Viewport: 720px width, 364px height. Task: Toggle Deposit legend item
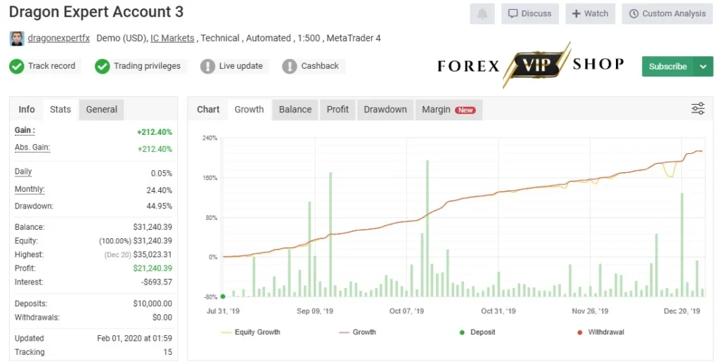(x=477, y=332)
